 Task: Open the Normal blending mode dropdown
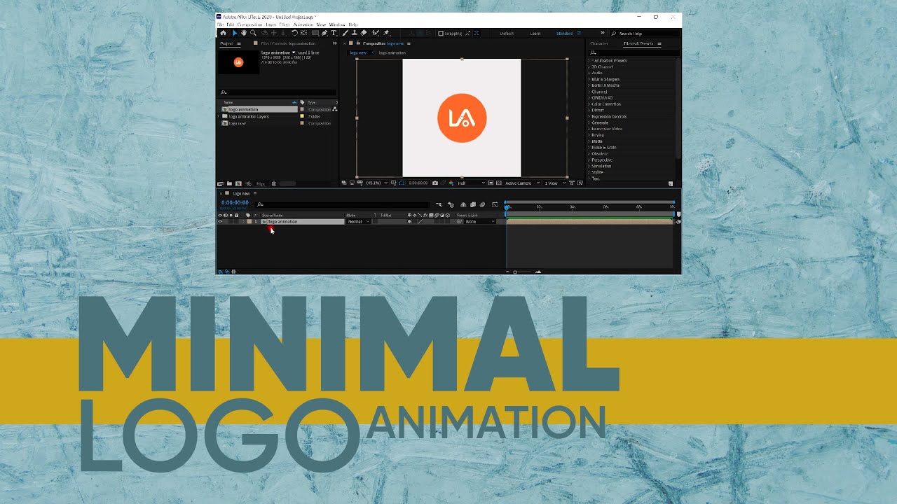click(x=359, y=221)
